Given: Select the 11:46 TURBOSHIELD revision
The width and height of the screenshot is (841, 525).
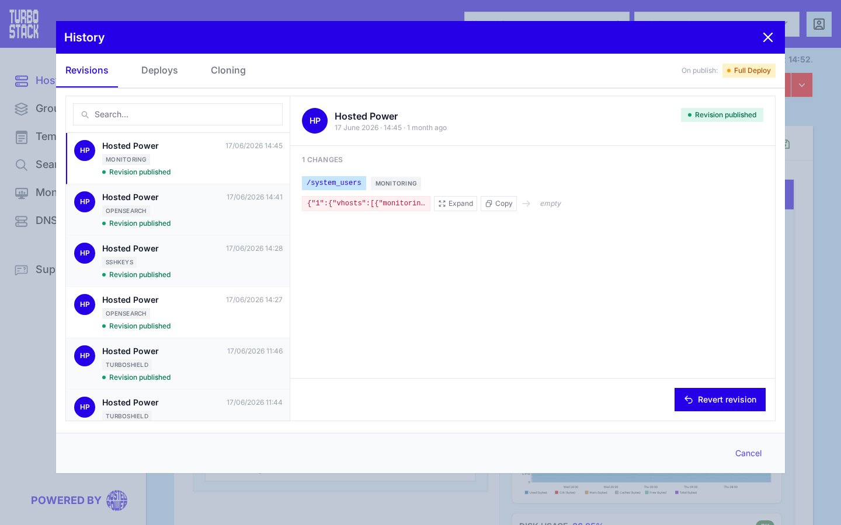Looking at the screenshot, I should click(x=178, y=364).
